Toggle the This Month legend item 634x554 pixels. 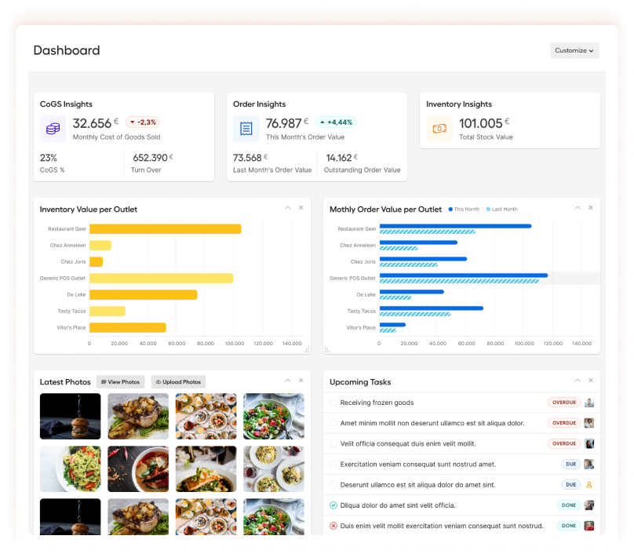(x=464, y=209)
